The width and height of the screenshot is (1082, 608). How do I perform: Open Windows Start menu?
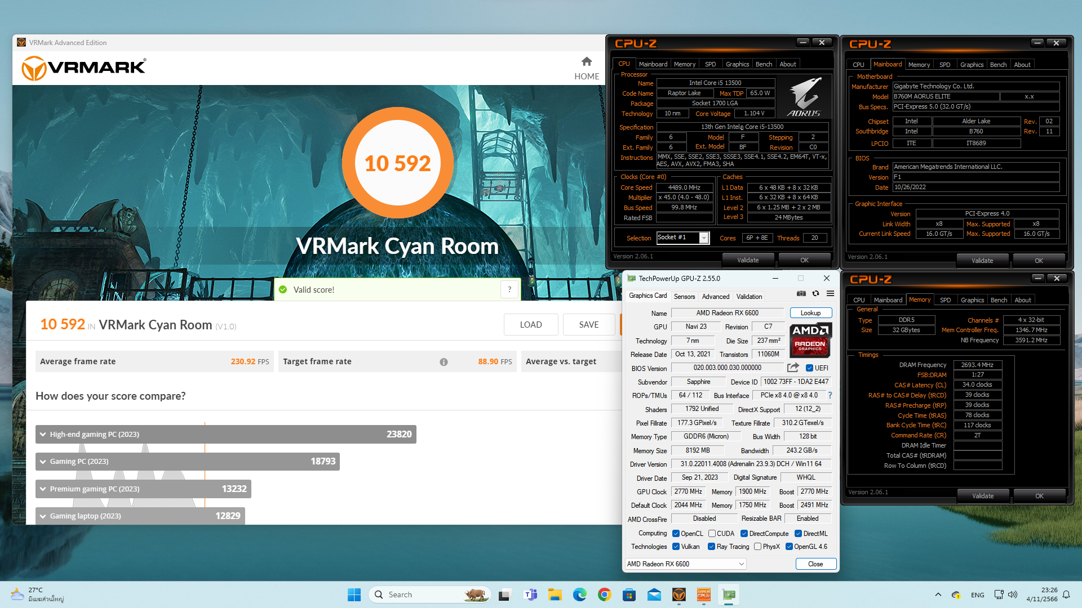[x=354, y=594]
